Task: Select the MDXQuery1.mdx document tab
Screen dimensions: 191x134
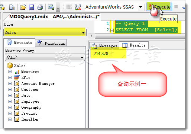Action: [x=54, y=17]
